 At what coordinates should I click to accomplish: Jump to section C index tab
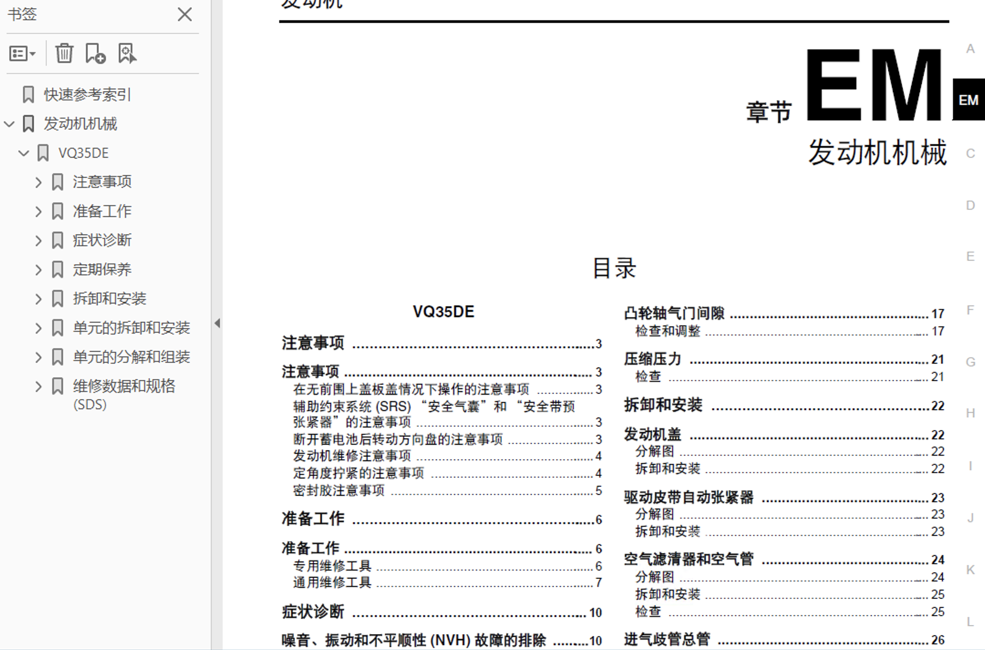pos(970,154)
